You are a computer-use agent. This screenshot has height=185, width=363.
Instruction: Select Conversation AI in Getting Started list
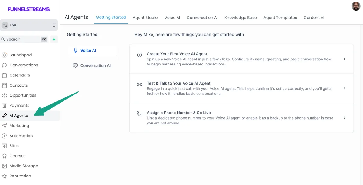[x=93, y=65]
